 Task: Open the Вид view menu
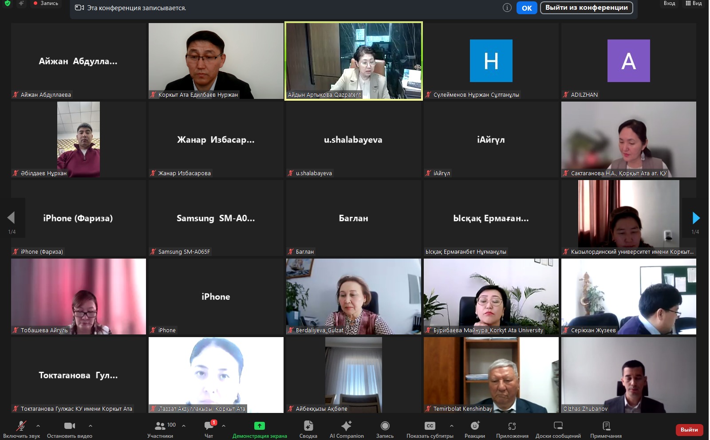coord(694,4)
